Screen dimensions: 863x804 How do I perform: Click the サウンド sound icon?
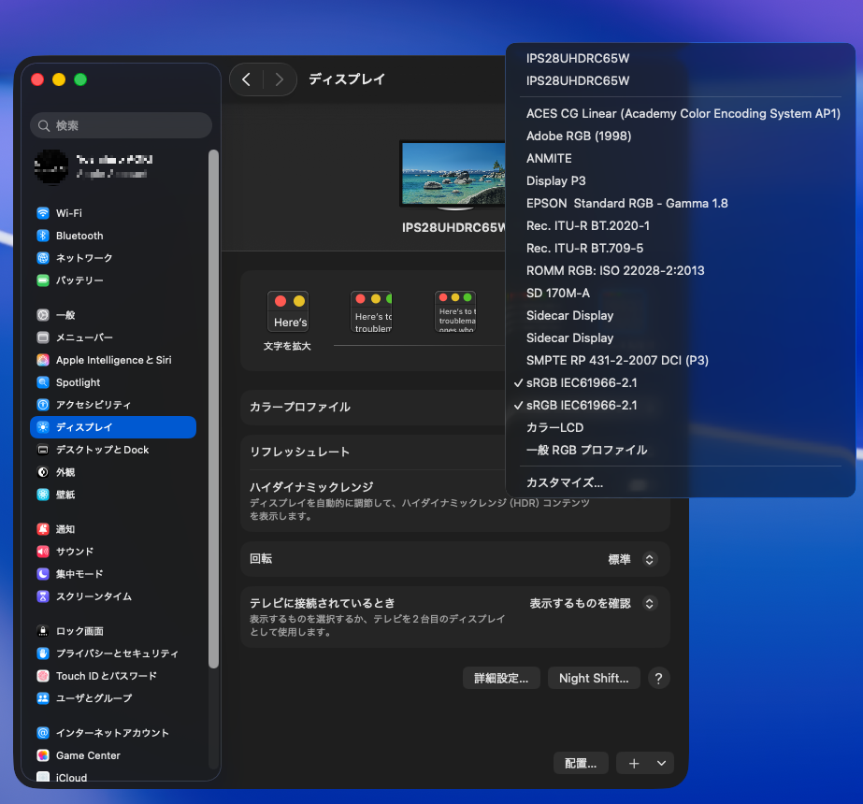point(43,552)
